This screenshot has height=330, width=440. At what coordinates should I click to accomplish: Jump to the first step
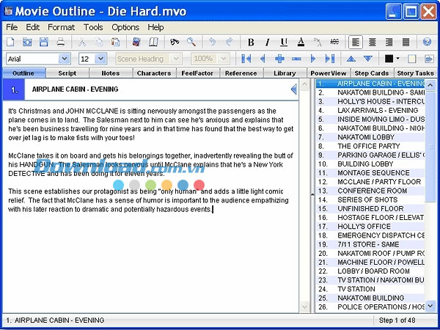tap(246, 59)
